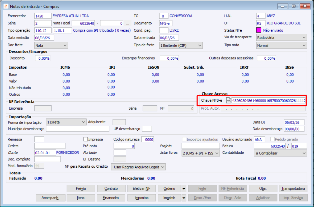Screen dimensions: 314x207
Task: Open the Itens button
Action: (81, 198)
